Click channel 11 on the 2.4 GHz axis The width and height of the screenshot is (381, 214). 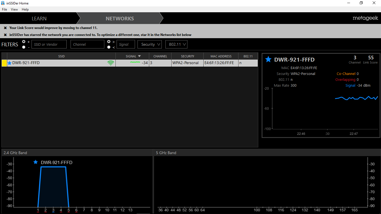click(x=115, y=210)
